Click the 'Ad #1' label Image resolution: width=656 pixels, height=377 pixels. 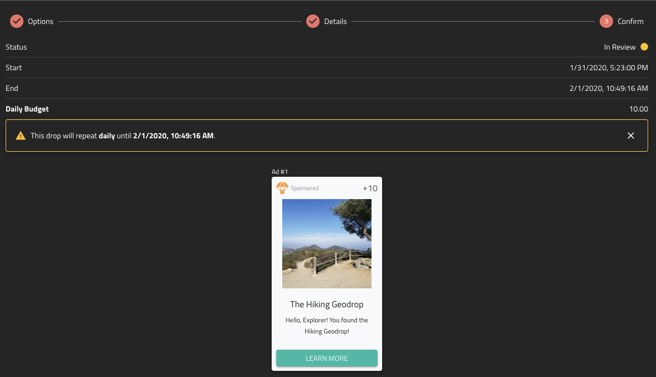coord(279,172)
